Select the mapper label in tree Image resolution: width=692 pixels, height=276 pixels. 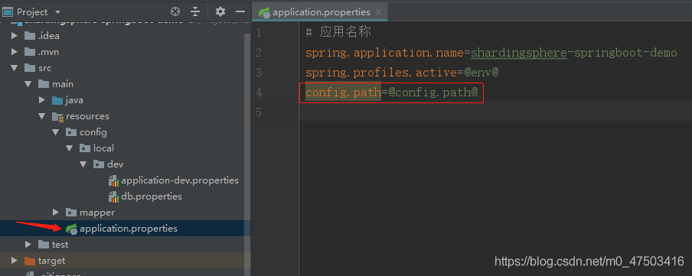[x=97, y=213]
